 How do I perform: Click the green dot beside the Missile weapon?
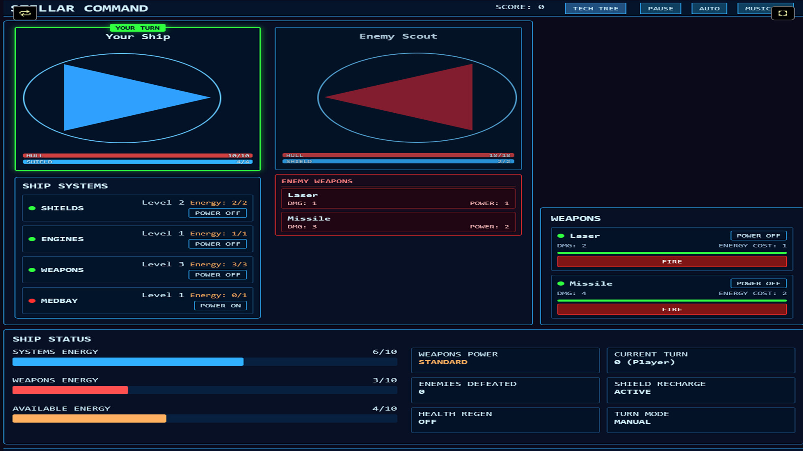click(560, 283)
